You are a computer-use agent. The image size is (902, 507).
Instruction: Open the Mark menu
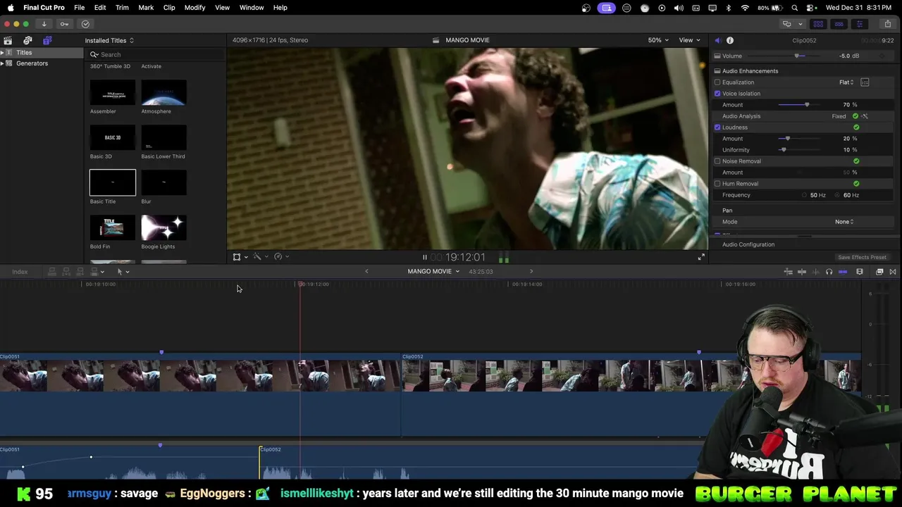146,8
